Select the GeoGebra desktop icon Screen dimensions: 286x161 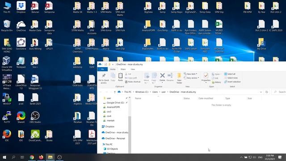point(21,44)
